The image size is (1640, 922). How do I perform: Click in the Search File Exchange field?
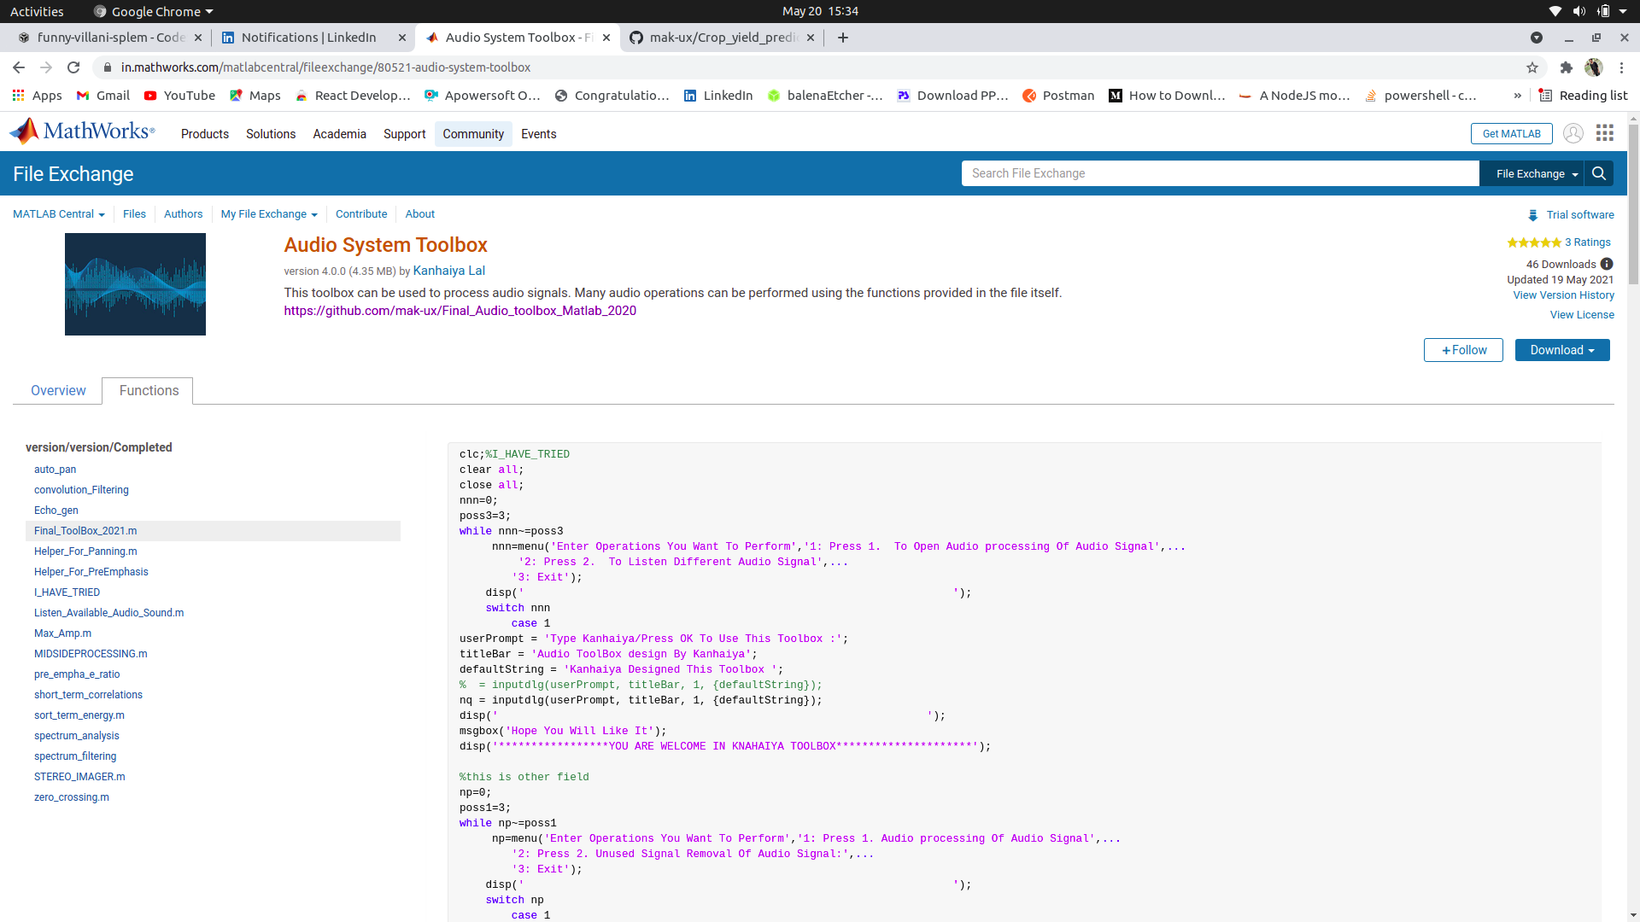pyautogui.click(x=1220, y=173)
